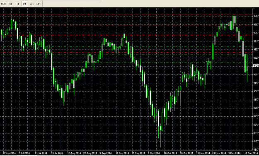
Task: Select the 8427 price scale label
Action: tap(256, 142)
